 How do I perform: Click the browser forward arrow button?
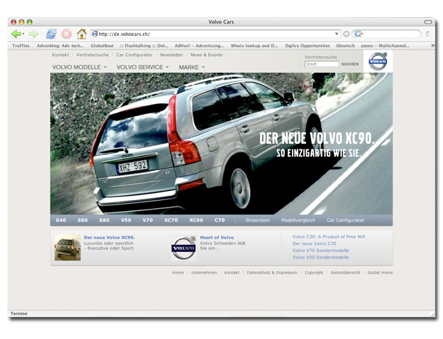[33, 34]
